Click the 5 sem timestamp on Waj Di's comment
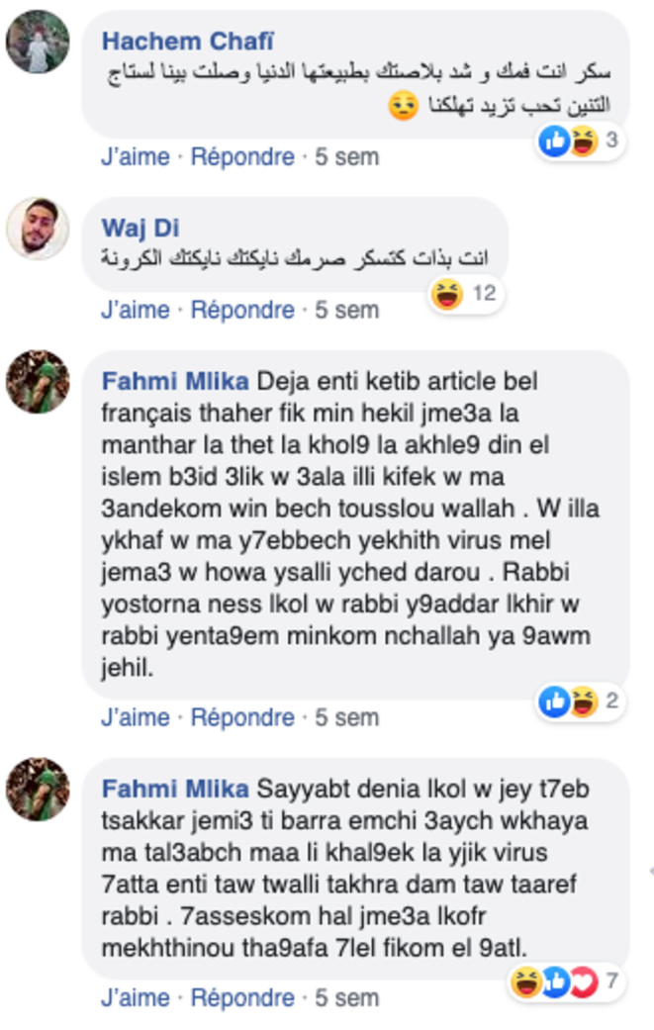The image size is (654, 1030). (x=346, y=310)
